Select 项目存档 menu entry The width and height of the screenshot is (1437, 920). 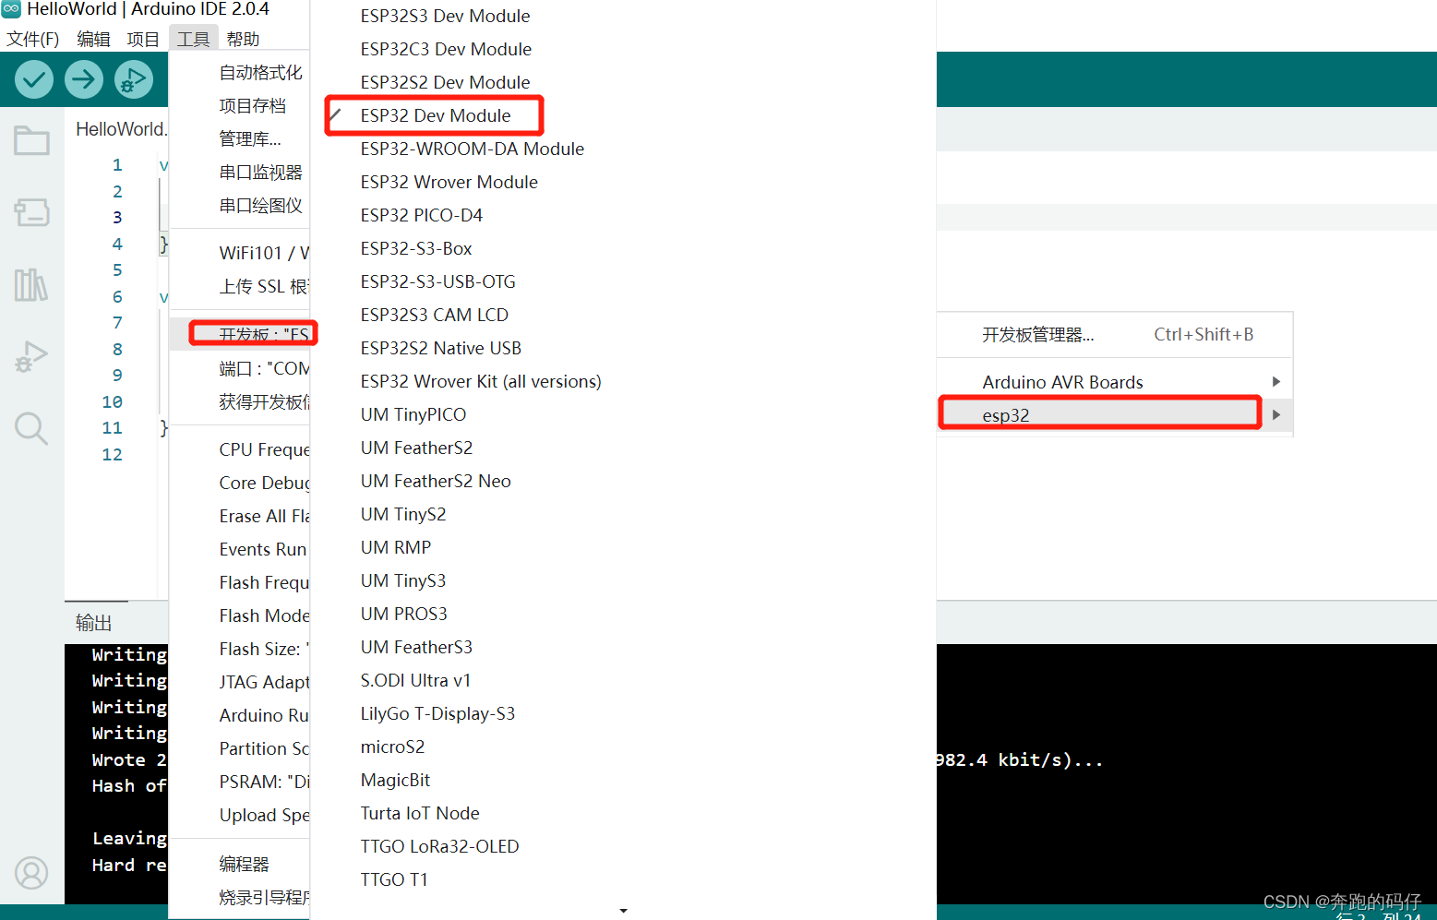(x=240, y=105)
